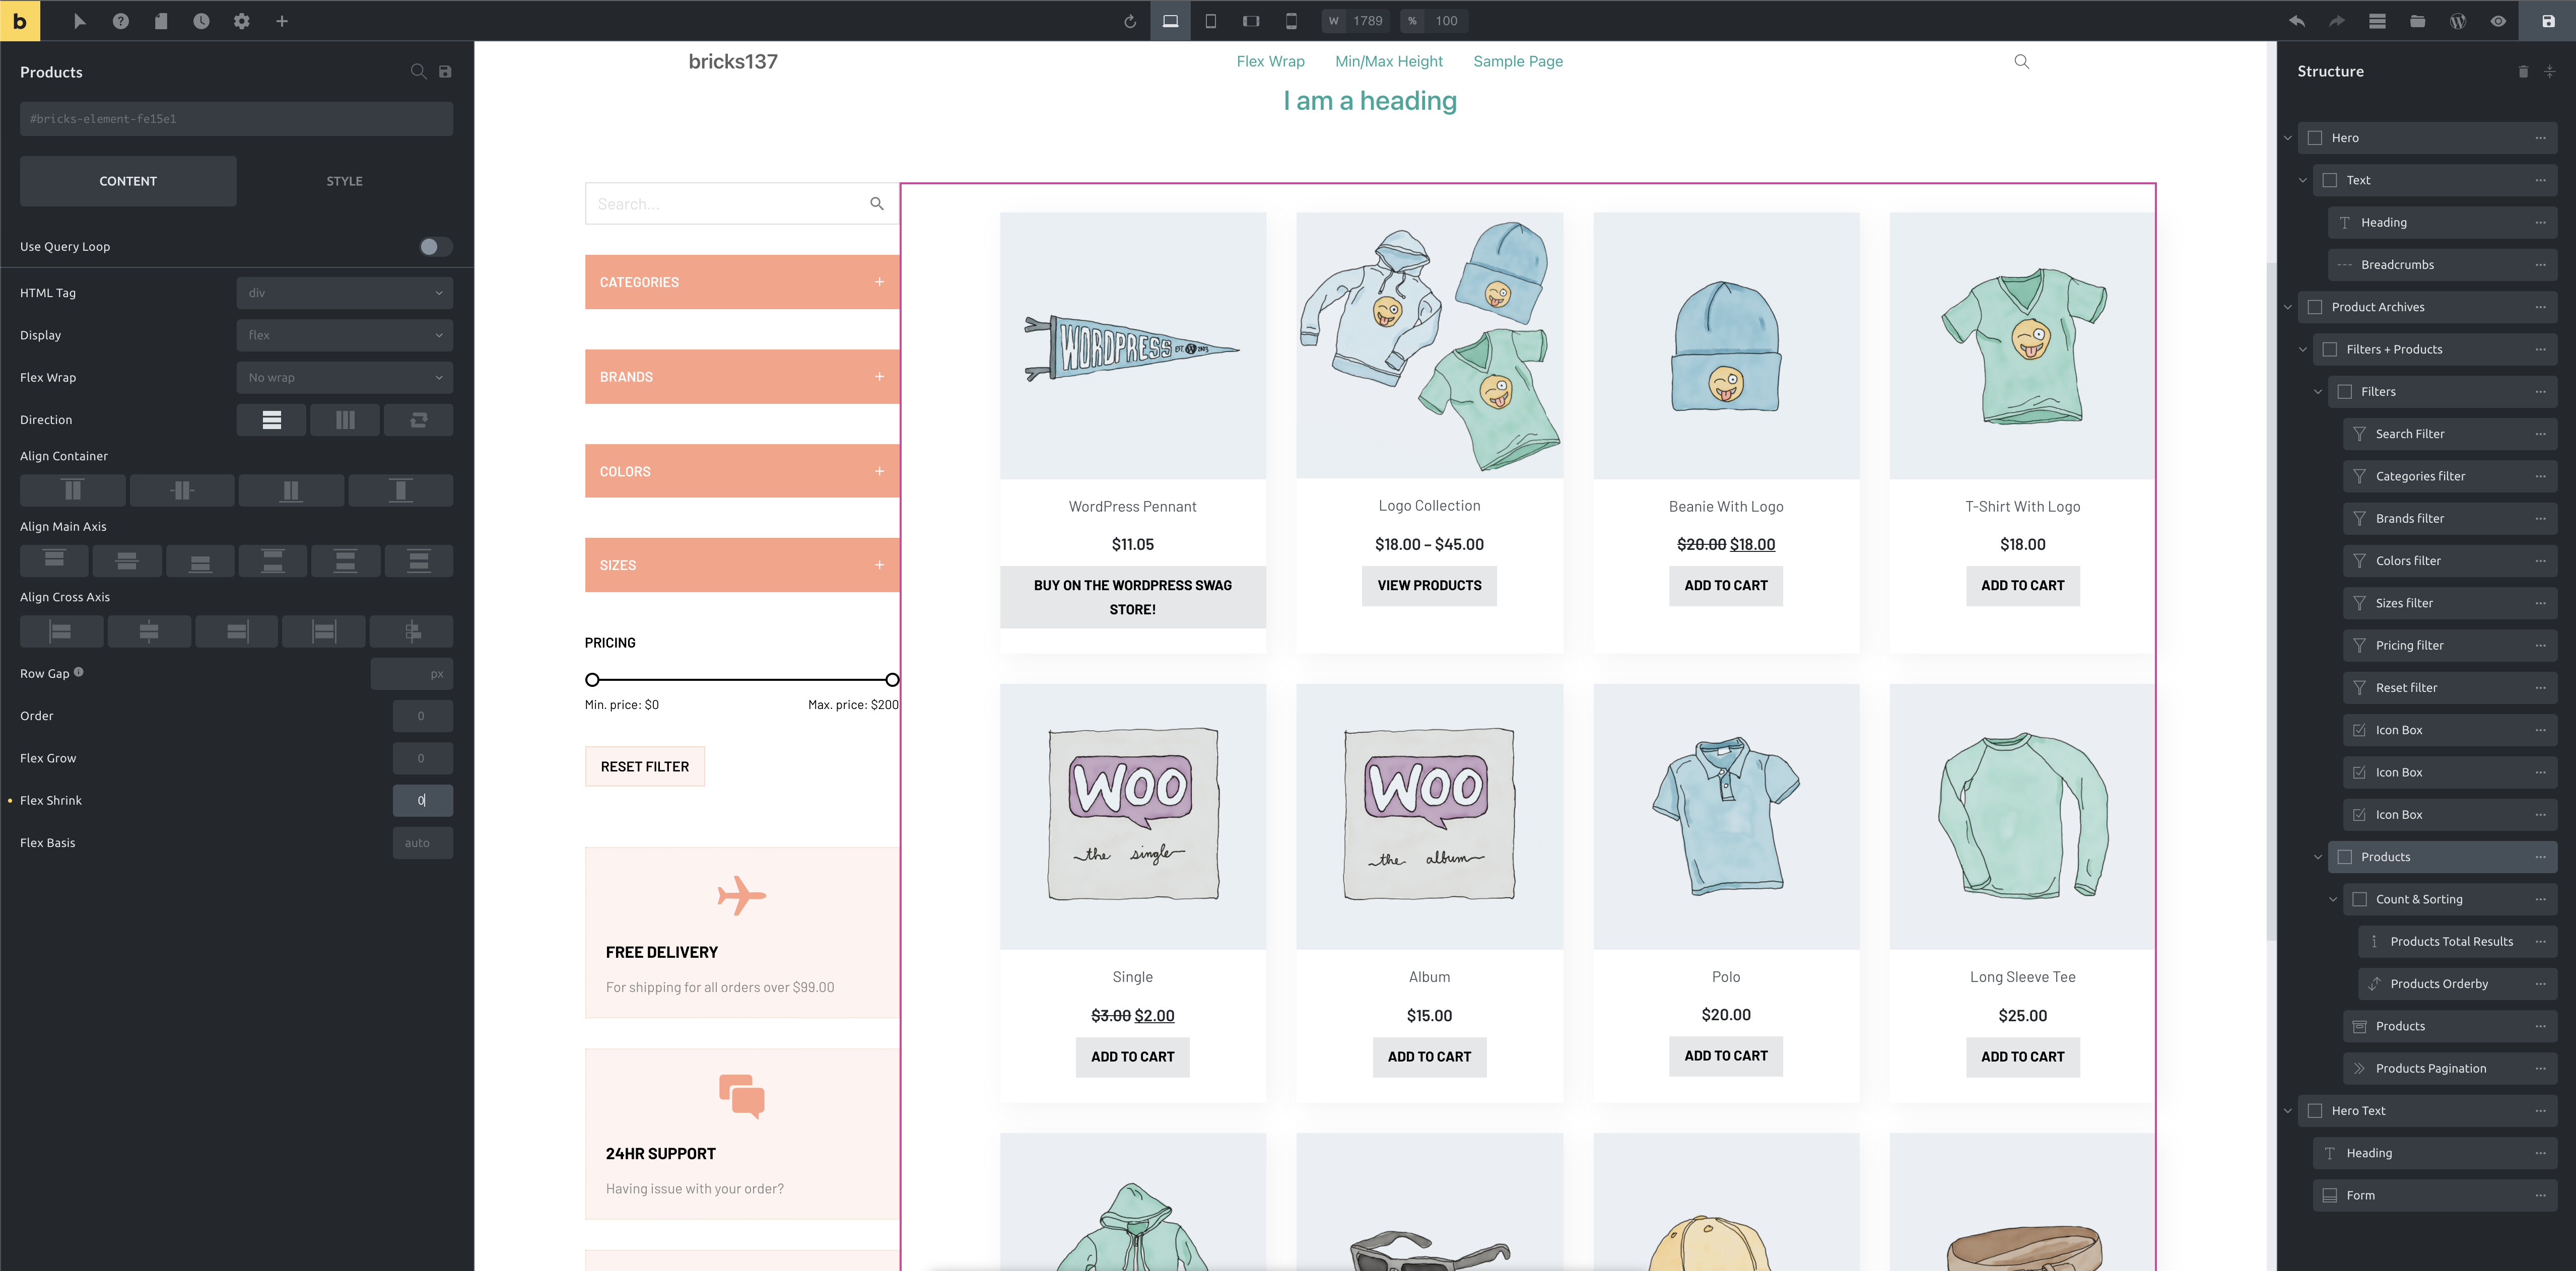The width and height of the screenshot is (2576, 1271).
Task: Open the pages document icon
Action: [161, 21]
